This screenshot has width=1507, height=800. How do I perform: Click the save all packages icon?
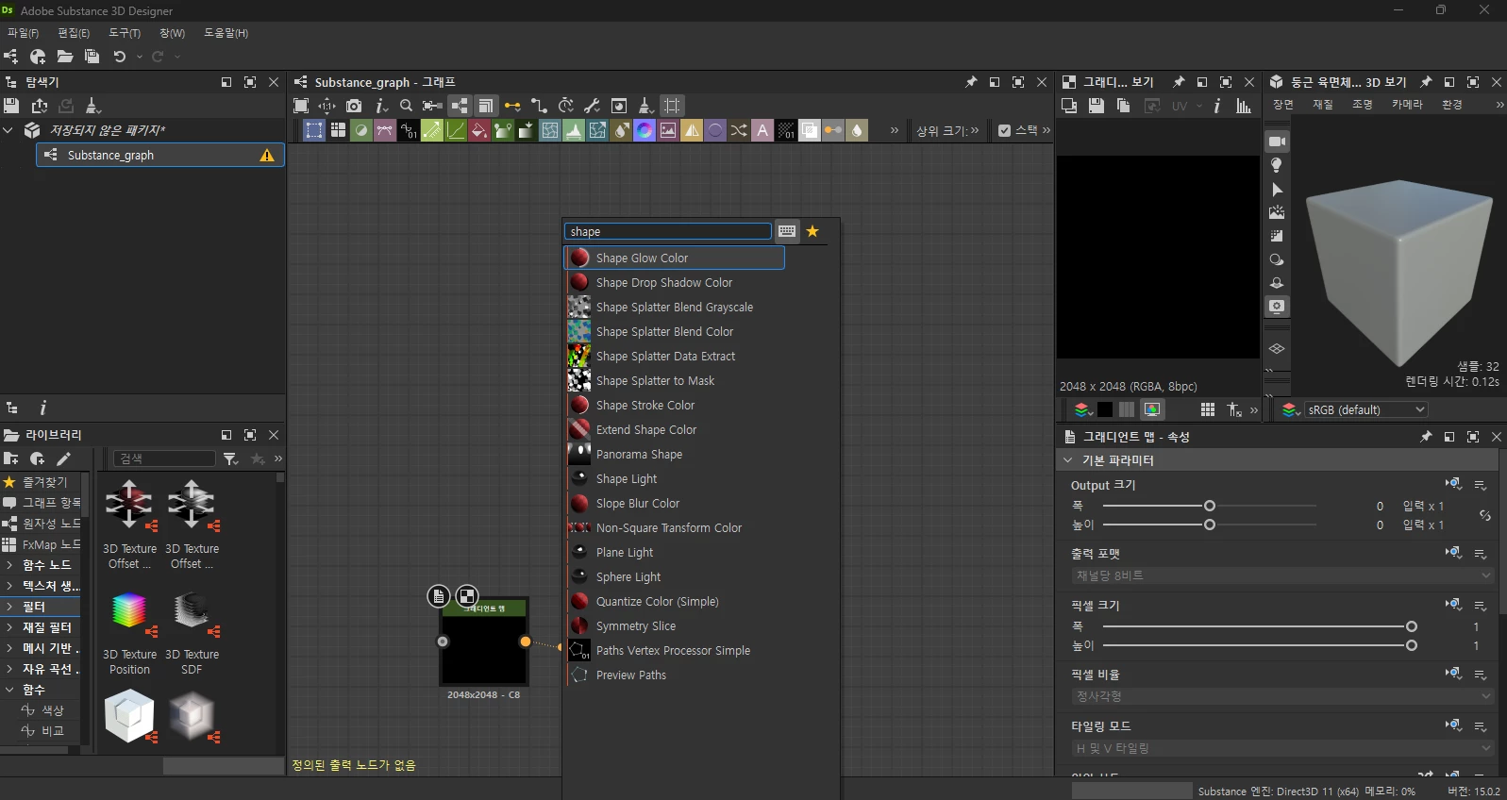92,57
